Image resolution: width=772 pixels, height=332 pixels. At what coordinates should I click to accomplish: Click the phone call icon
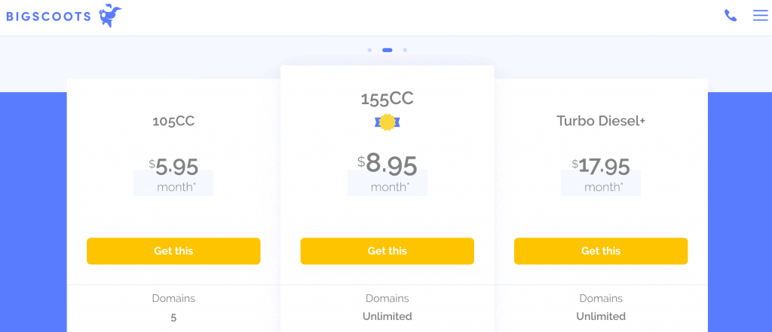pyautogui.click(x=730, y=16)
